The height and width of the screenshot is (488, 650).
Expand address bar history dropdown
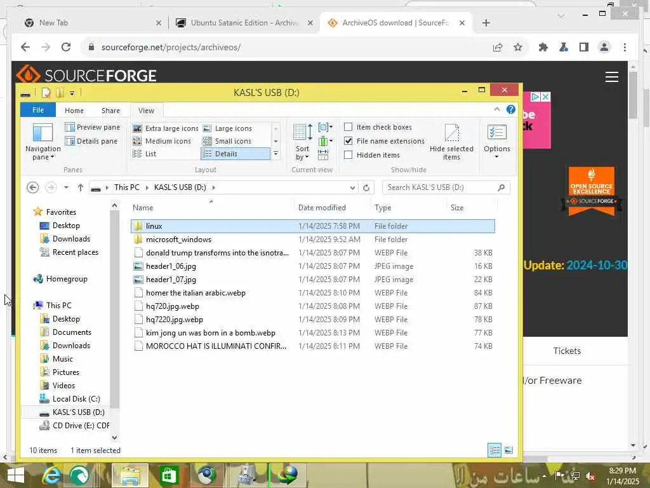click(x=352, y=187)
